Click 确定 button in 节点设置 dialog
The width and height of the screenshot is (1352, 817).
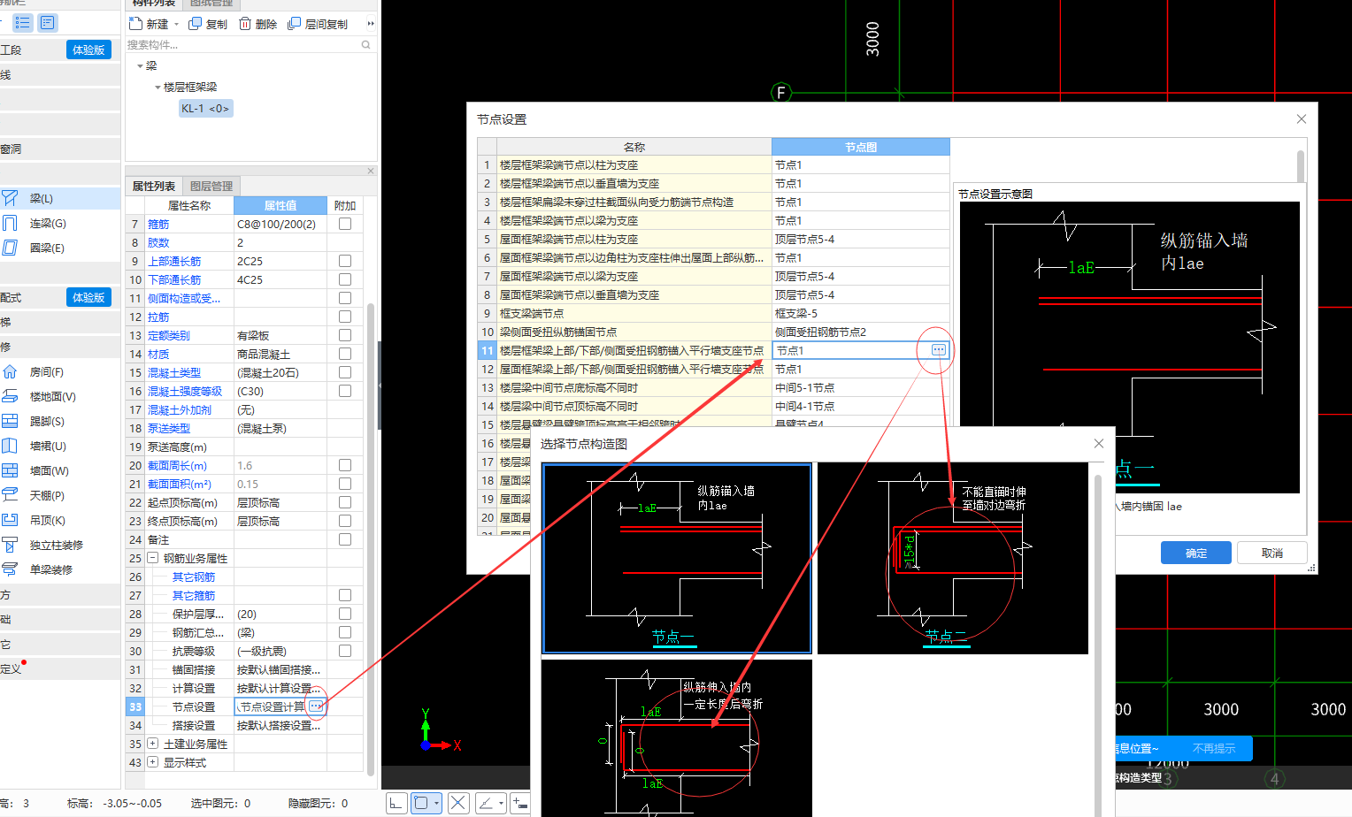pyautogui.click(x=1196, y=553)
